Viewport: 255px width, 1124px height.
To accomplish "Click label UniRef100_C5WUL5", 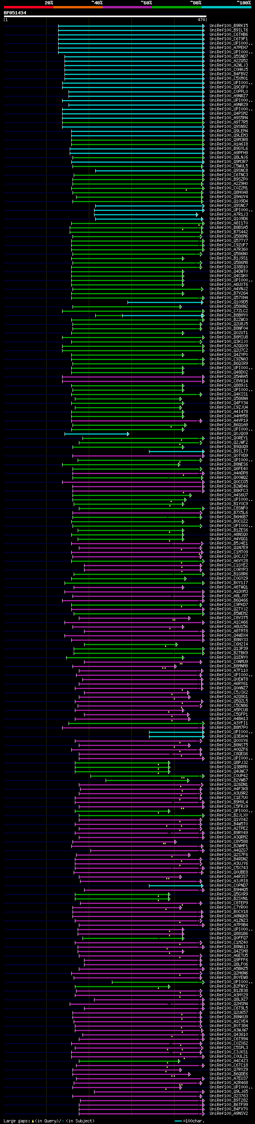I will coord(229,166).
